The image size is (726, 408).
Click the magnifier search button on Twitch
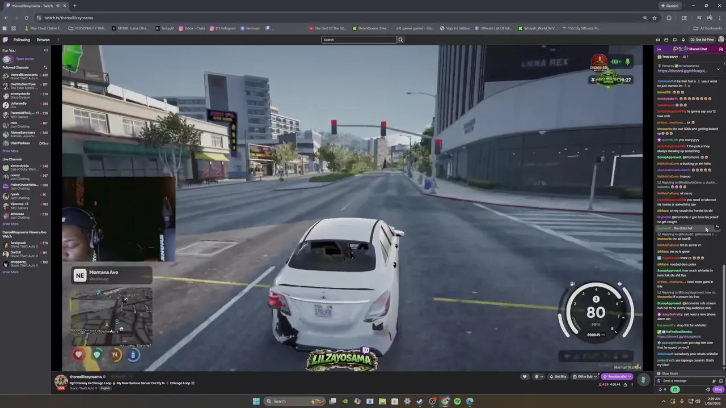click(400, 40)
